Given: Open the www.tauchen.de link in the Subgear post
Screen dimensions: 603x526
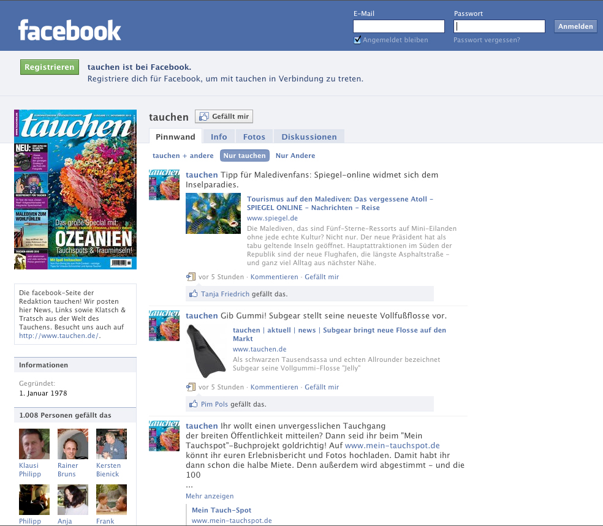Looking at the screenshot, I should [x=260, y=349].
